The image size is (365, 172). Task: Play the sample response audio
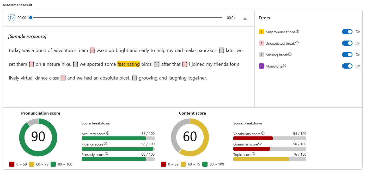point(12,18)
